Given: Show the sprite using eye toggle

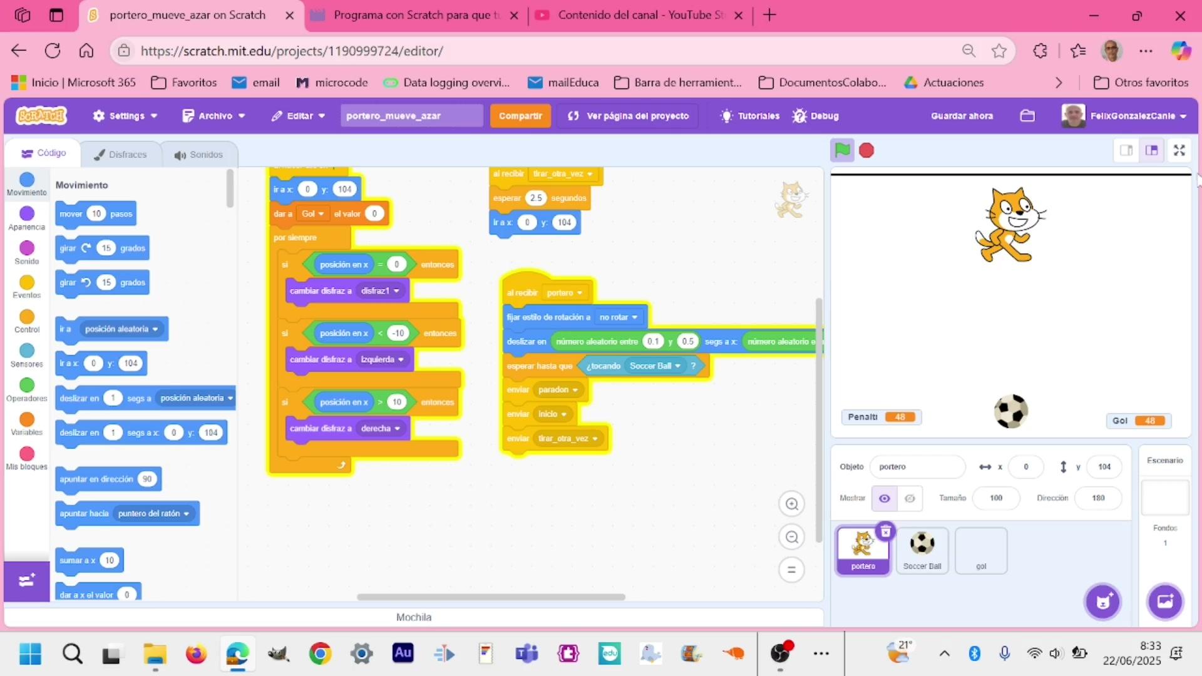Looking at the screenshot, I should pos(884,498).
